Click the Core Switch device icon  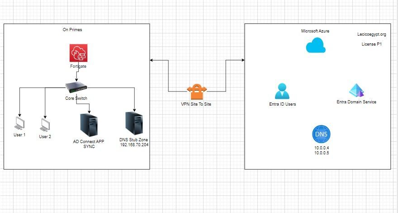[76, 88]
